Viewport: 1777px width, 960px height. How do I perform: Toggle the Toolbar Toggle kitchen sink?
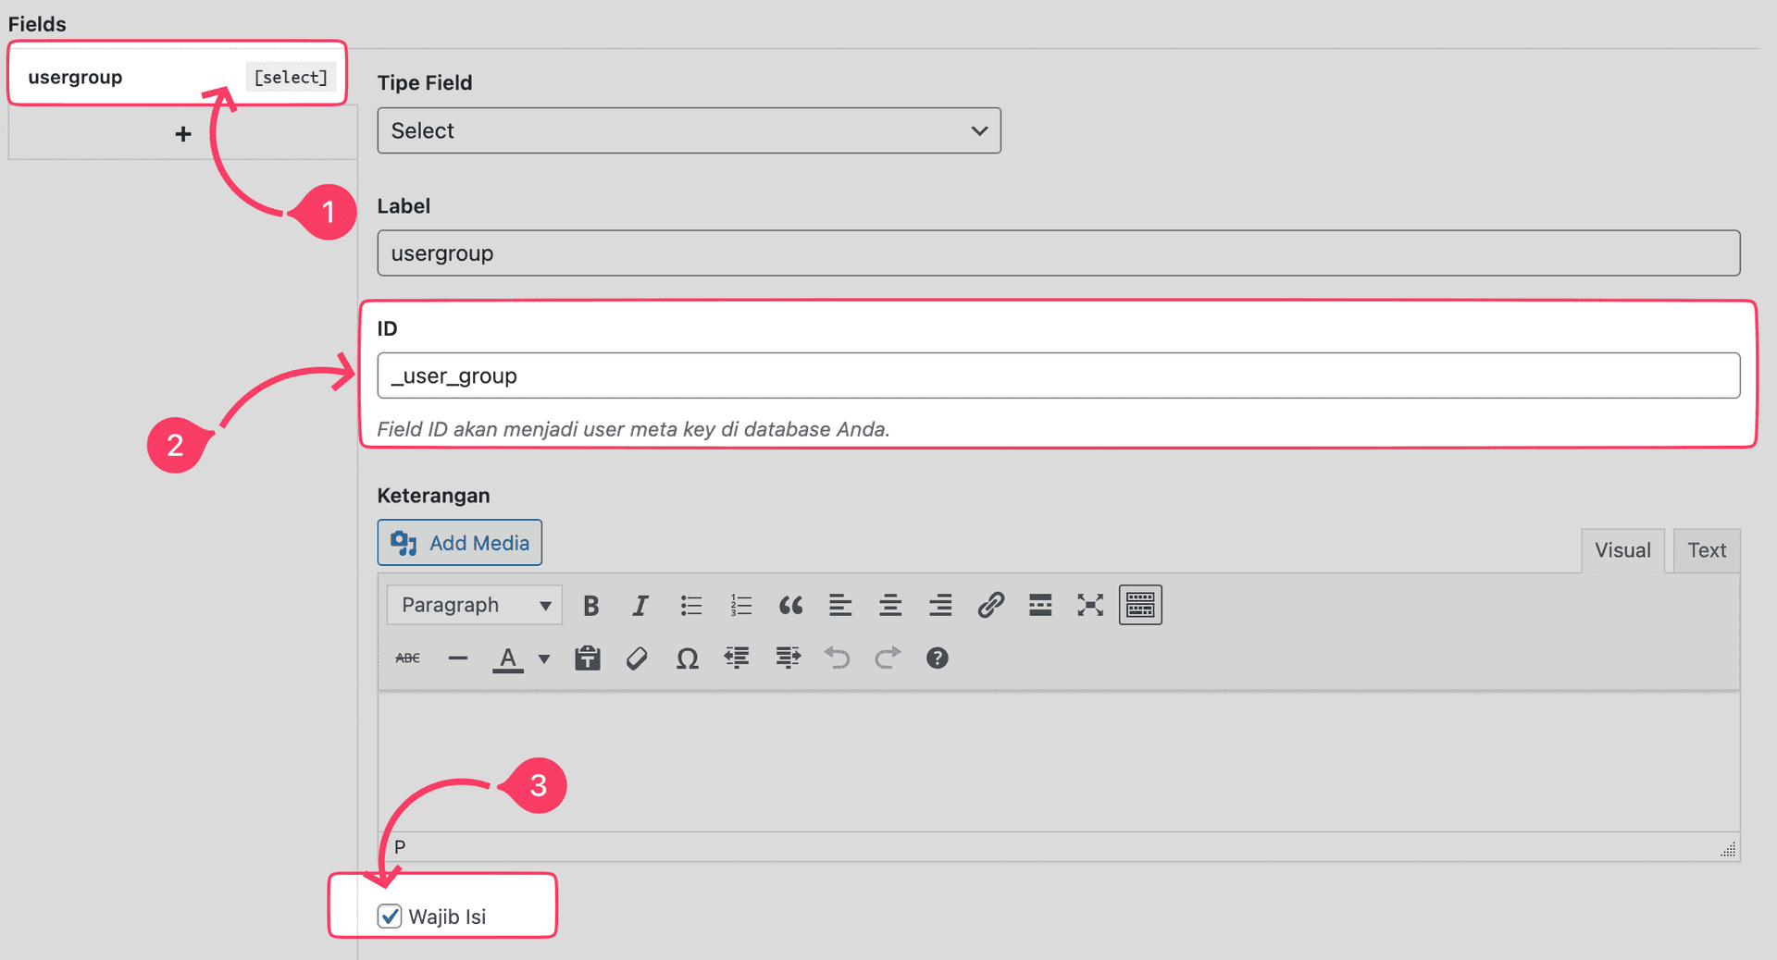(x=1139, y=605)
